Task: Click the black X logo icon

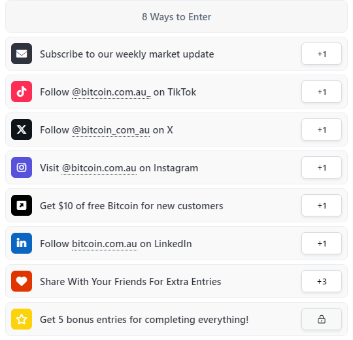Action: (22, 129)
